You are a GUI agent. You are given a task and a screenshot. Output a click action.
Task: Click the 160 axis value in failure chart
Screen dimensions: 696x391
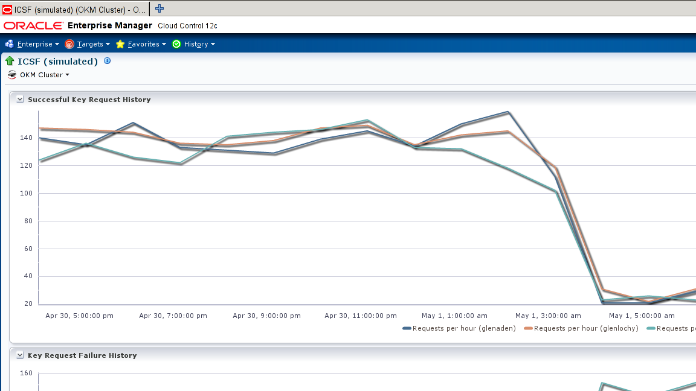point(26,373)
